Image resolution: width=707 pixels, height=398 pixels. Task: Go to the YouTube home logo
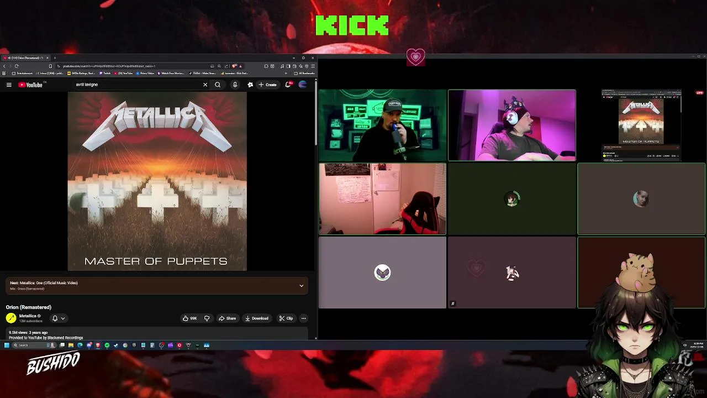tap(30, 85)
